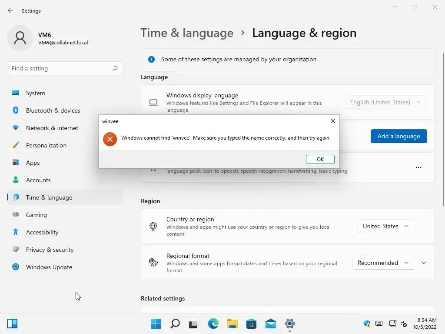
Task: Open System settings category
Action: pyautogui.click(x=65, y=93)
